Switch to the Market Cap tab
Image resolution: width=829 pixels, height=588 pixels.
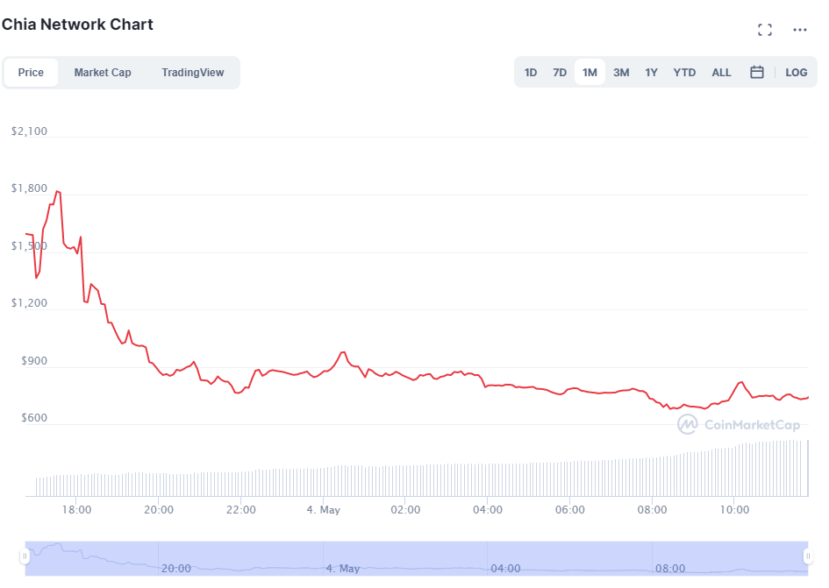[103, 73]
